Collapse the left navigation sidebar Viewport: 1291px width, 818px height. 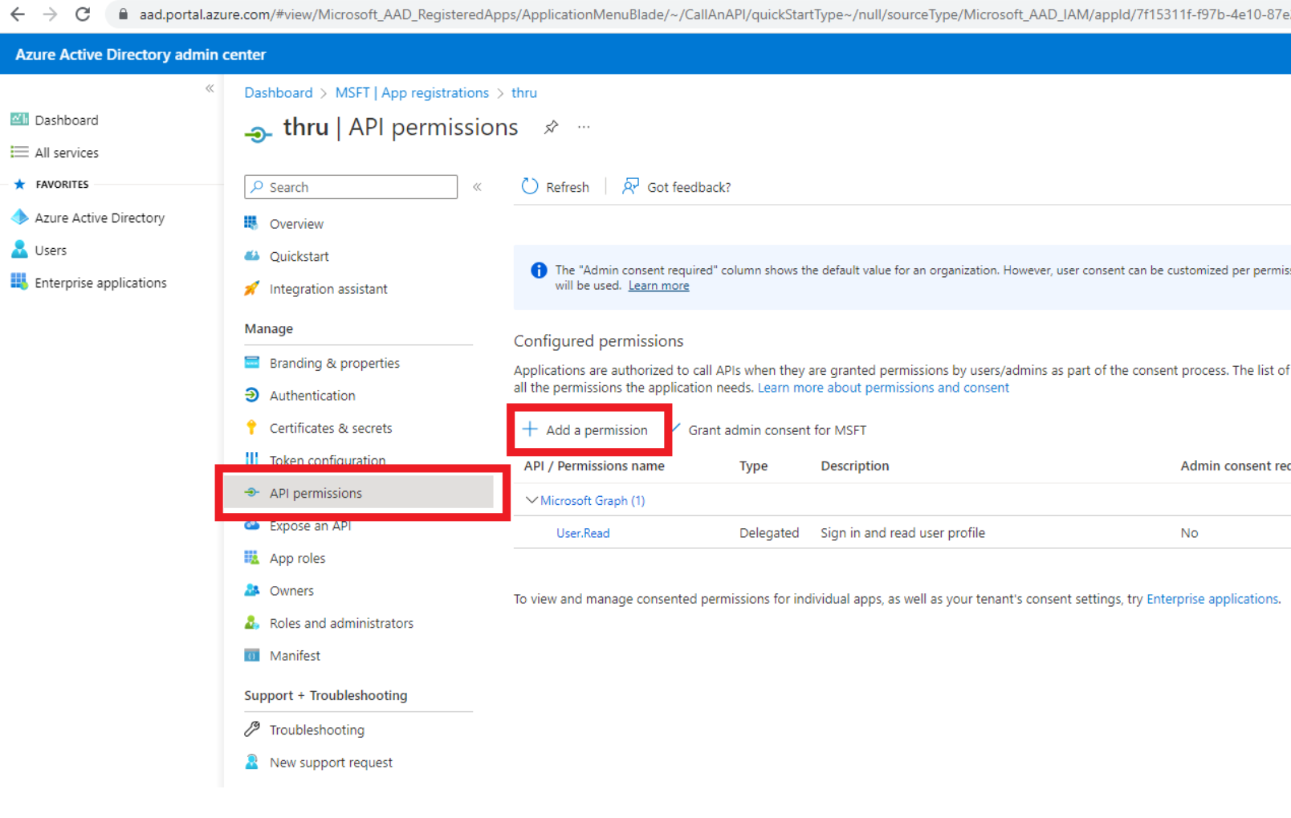pos(210,88)
